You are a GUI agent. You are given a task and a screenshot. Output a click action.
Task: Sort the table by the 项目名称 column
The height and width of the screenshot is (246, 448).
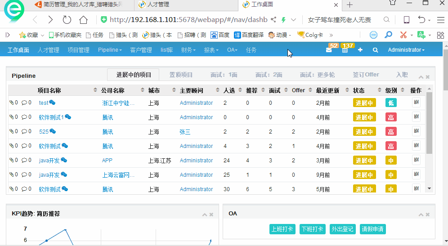tap(49, 90)
